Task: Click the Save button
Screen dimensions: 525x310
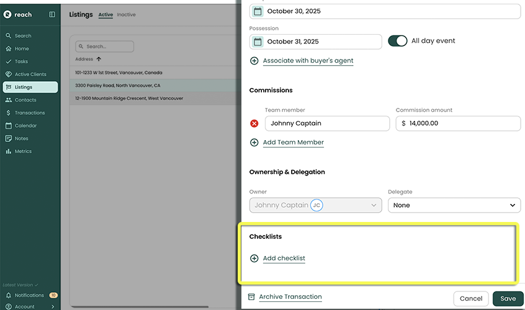Action: point(508,298)
